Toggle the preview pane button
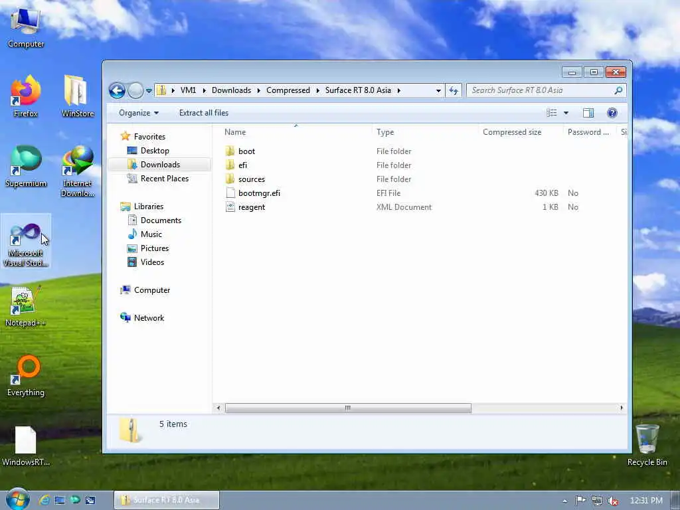The width and height of the screenshot is (680, 510). pyautogui.click(x=588, y=113)
